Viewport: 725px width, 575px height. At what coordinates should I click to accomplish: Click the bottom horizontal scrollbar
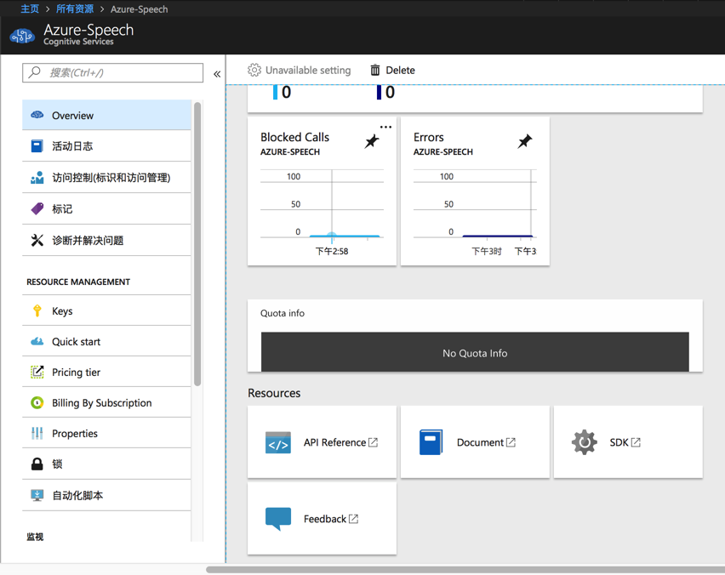[465, 569]
